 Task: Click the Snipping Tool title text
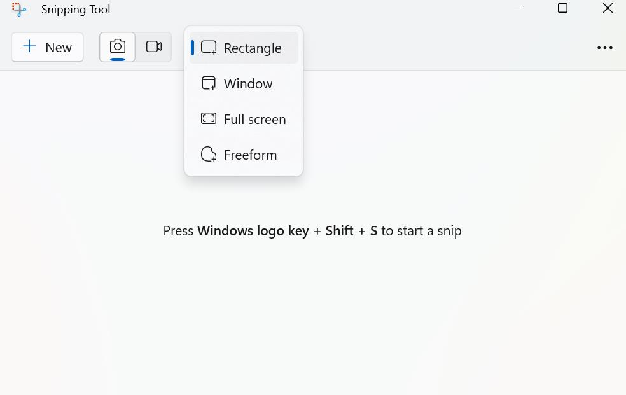(76, 10)
